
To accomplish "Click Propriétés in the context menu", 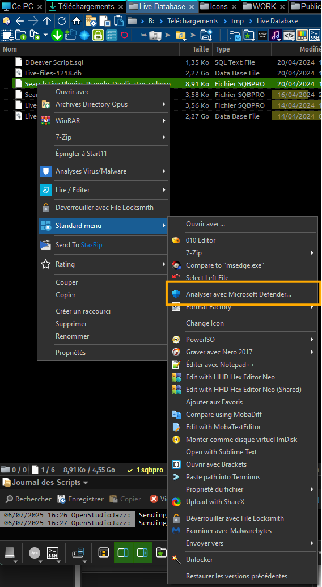I will 103,353.
